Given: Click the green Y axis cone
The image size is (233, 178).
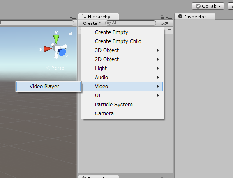Looking at the screenshot, I should coord(56,39).
